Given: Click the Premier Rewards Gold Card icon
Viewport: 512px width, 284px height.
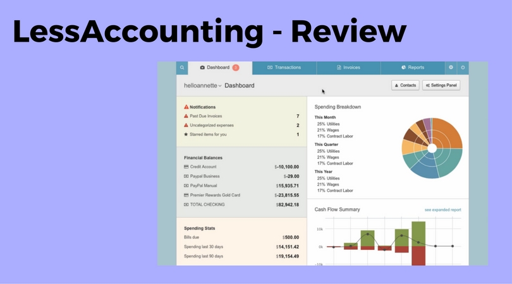Looking at the screenshot, I should [x=186, y=195].
